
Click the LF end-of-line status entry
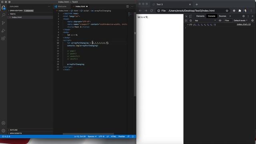[x=108, y=136]
